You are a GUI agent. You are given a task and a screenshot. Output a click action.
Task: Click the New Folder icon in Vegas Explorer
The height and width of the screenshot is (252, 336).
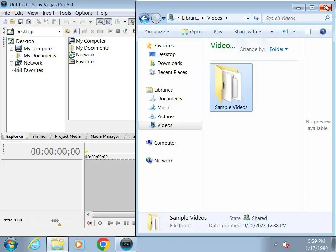[85, 31]
